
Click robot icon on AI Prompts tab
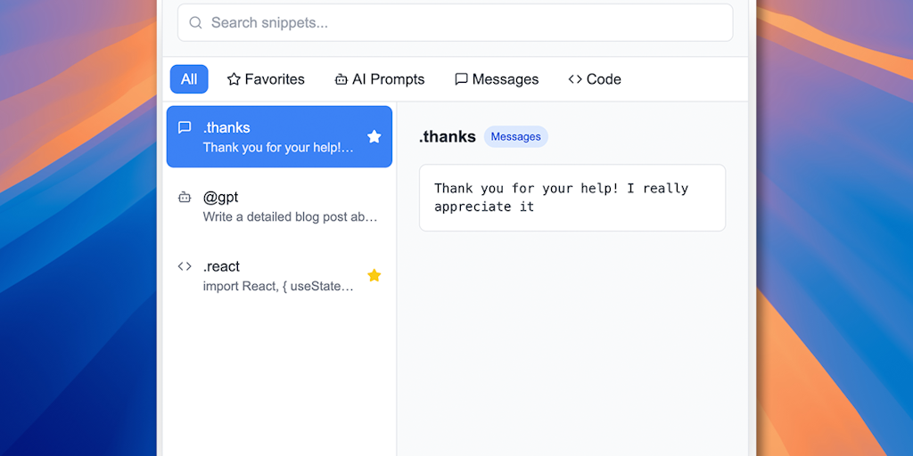point(341,79)
